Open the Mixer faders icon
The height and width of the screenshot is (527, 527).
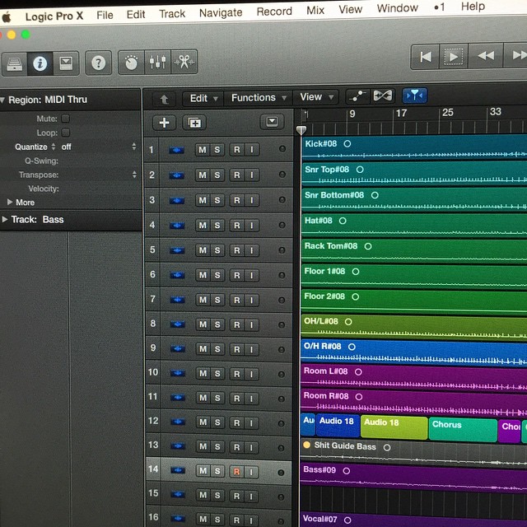(156, 62)
